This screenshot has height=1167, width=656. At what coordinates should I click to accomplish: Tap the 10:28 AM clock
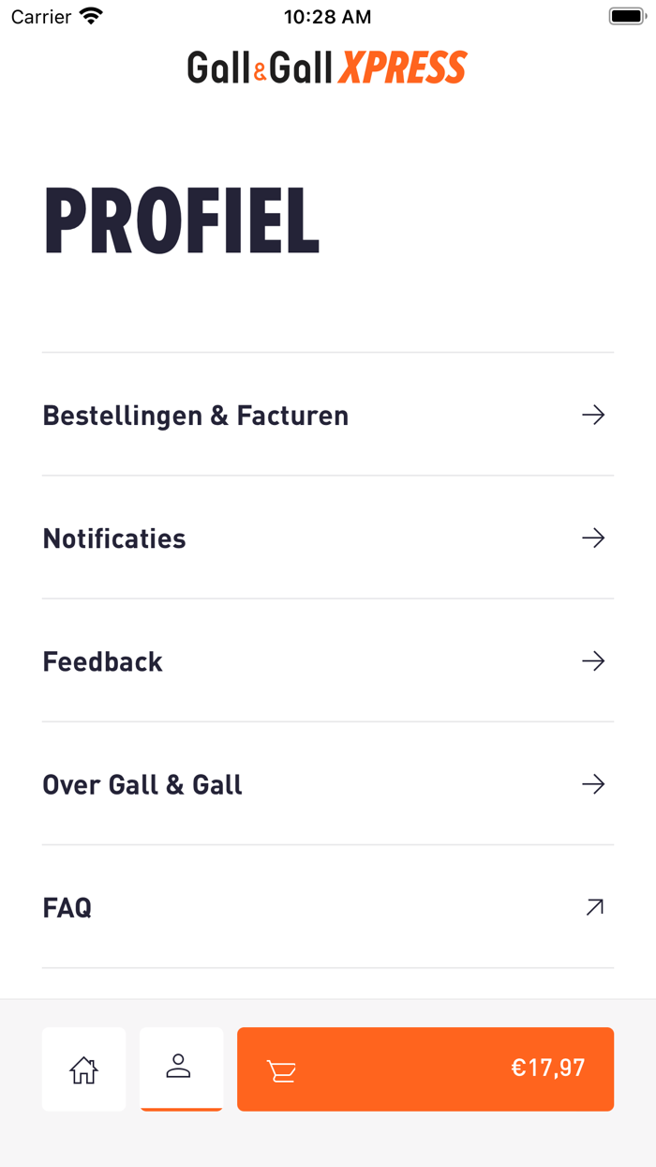[327, 17]
